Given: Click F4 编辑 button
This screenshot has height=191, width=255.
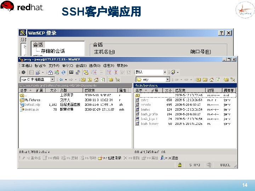Looking at the screenshot, I should (x=51, y=158).
